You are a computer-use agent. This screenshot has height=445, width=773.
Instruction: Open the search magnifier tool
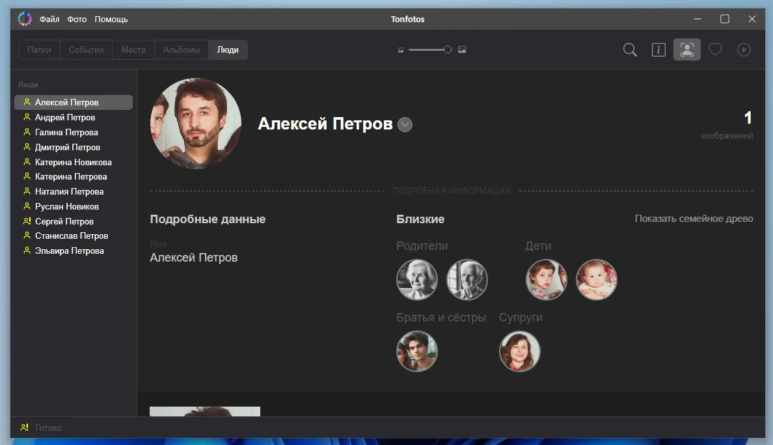630,50
